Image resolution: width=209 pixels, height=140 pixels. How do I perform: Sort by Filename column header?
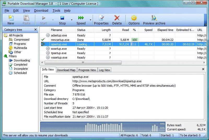(62, 30)
